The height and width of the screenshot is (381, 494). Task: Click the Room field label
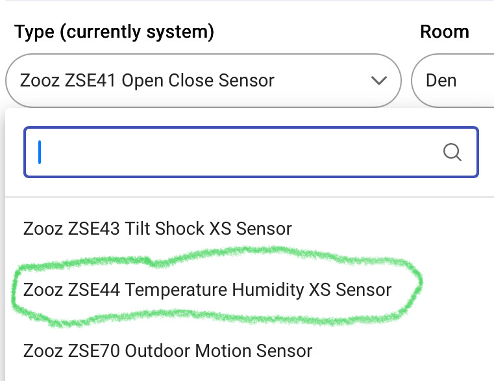pos(445,32)
